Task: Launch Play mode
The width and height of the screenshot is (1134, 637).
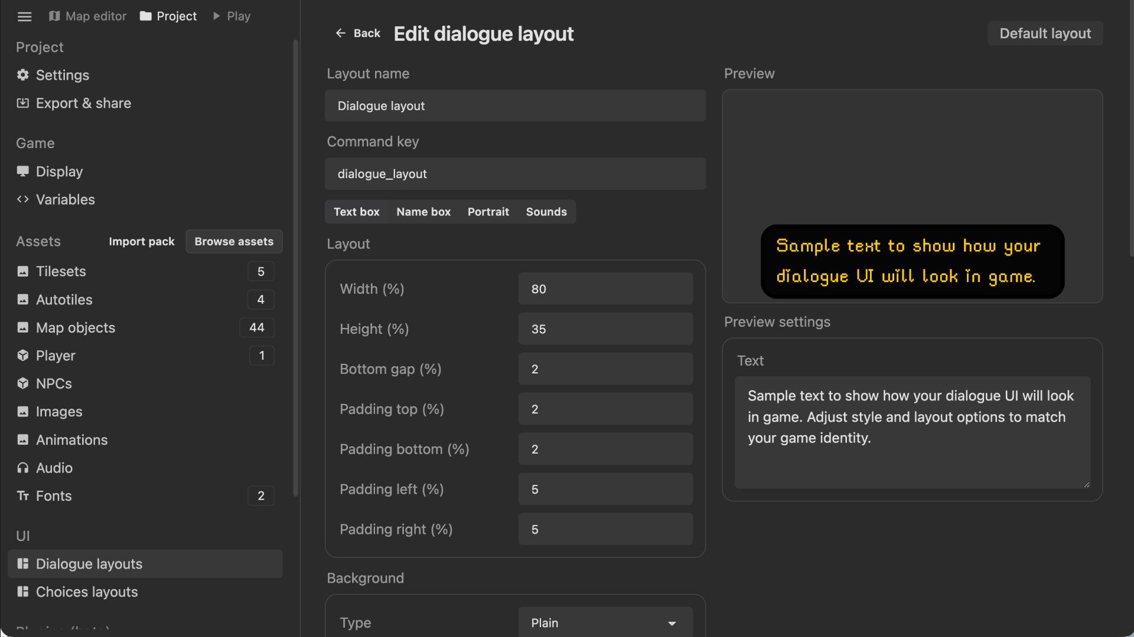Action: (x=232, y=17)
